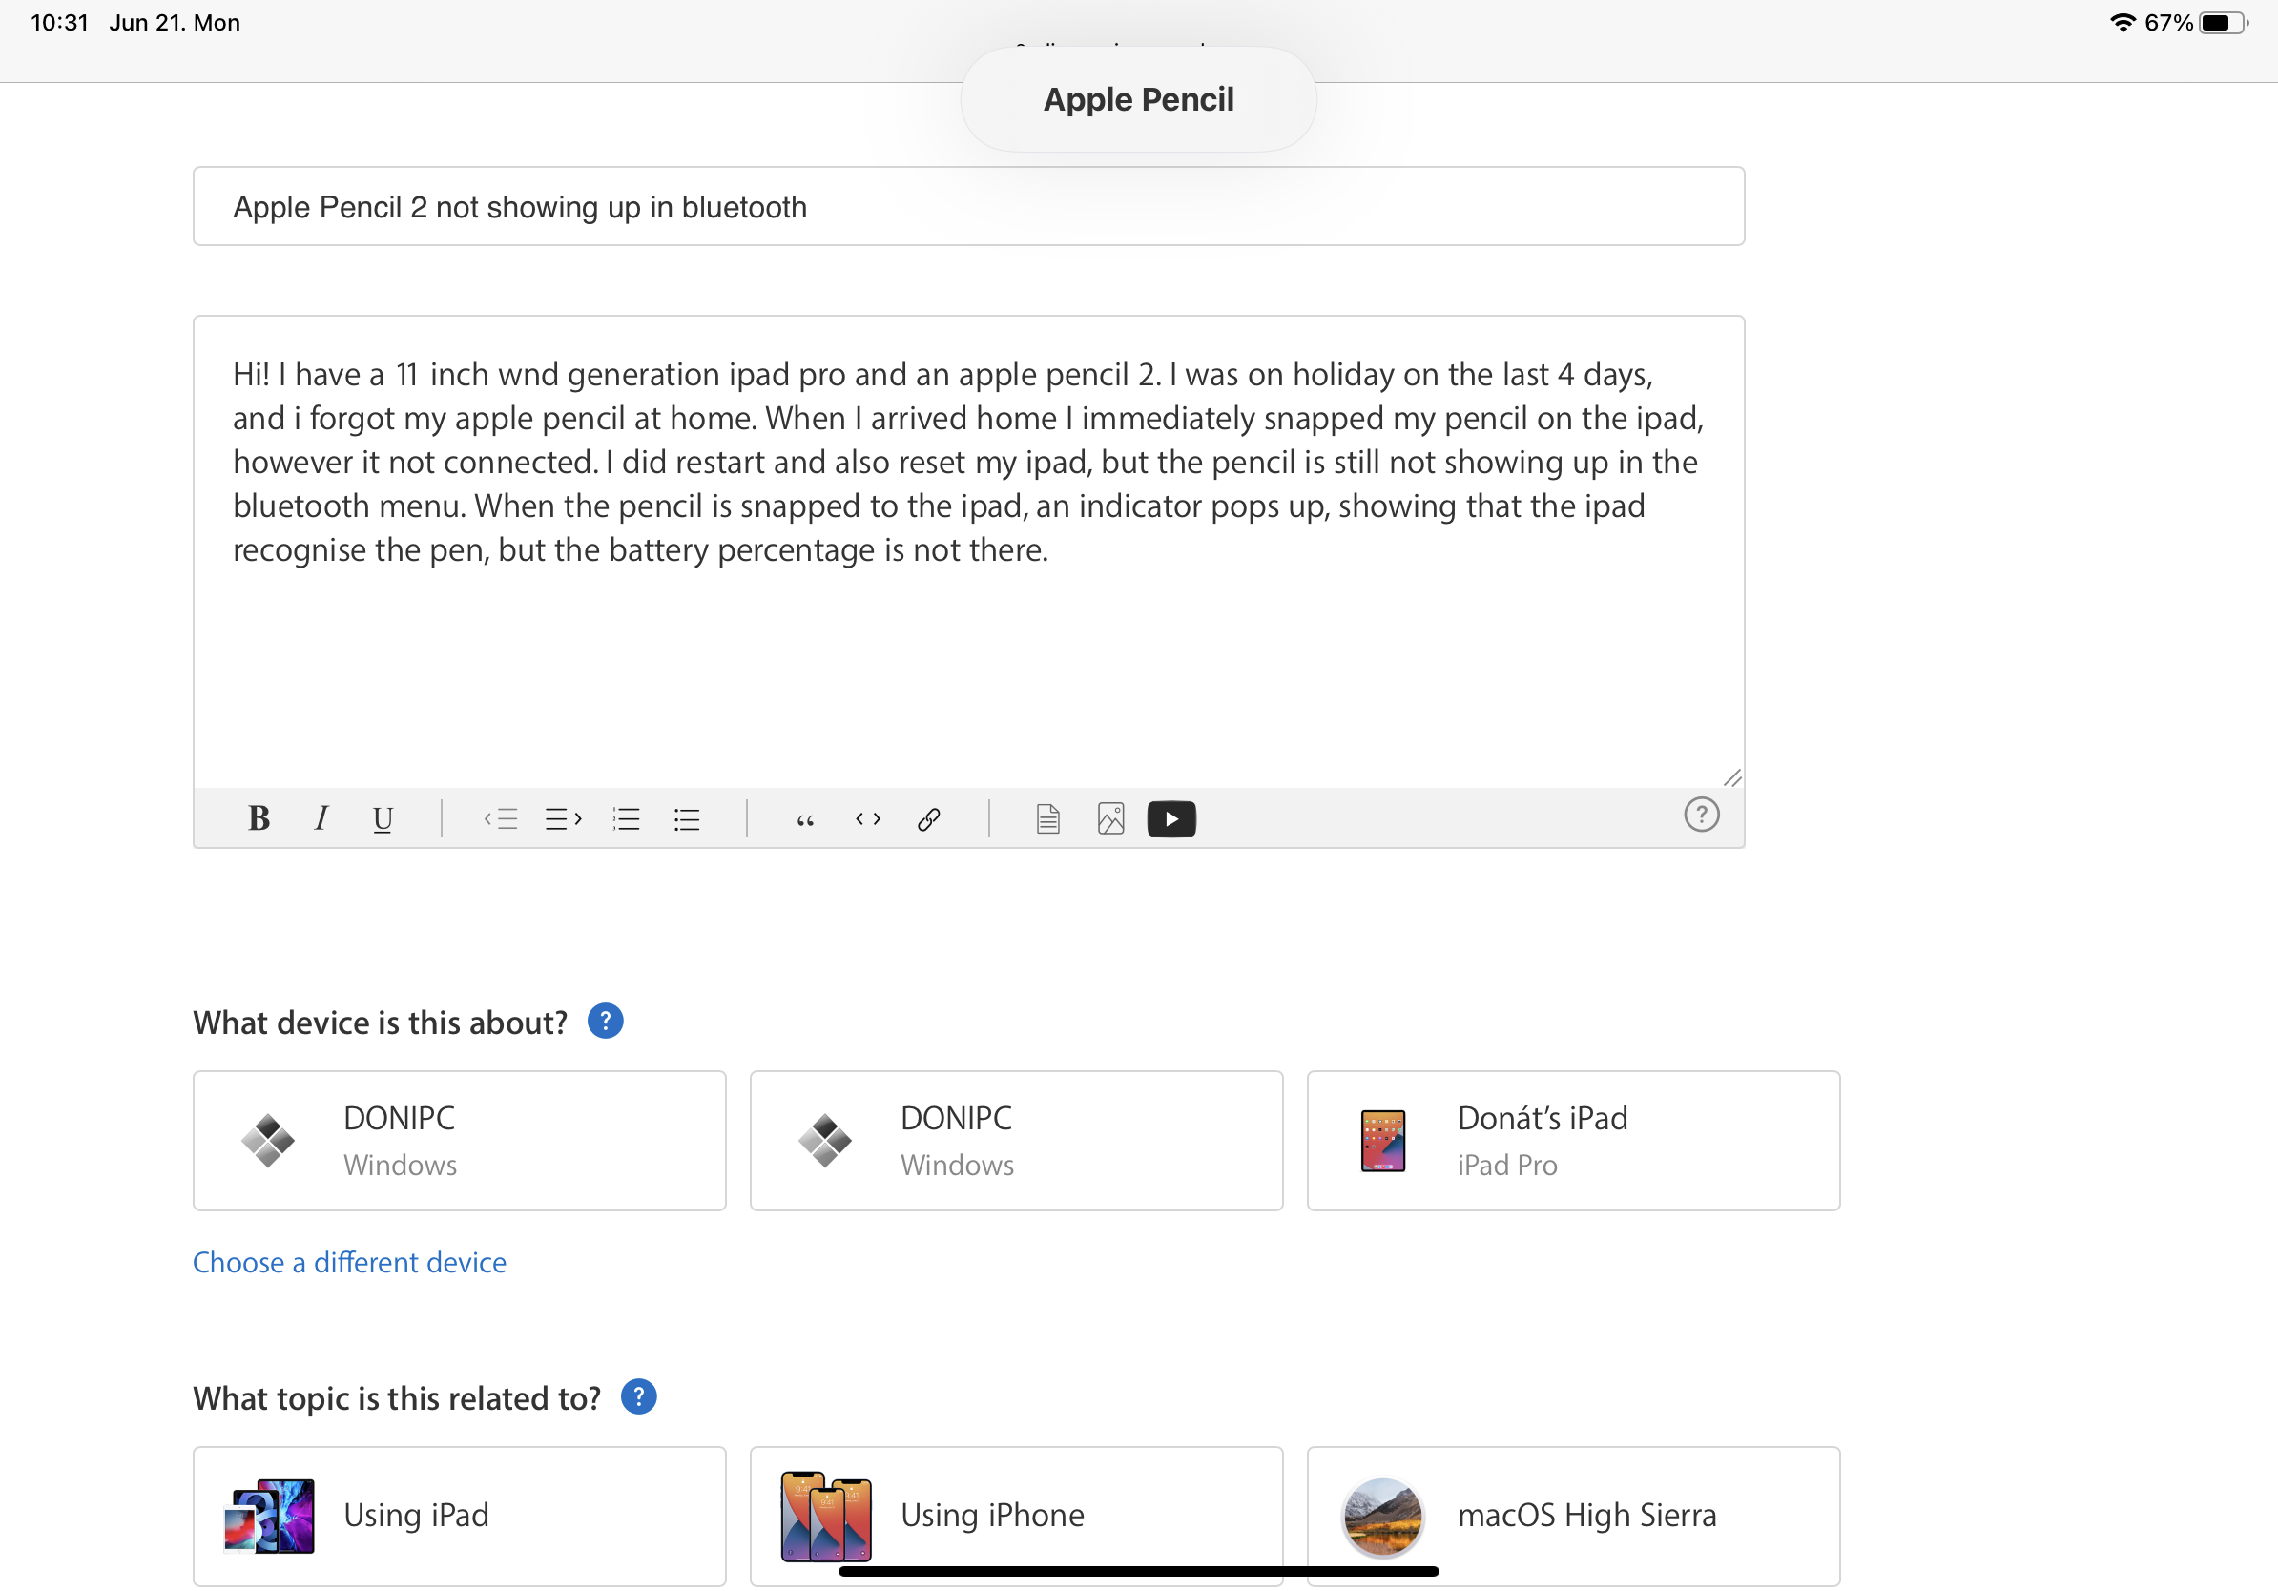
Task: Toggle bold text formatting
Action: tap(259, 819)
